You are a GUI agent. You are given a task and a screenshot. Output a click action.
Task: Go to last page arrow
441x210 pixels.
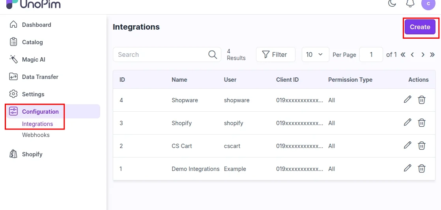point(432,54)
